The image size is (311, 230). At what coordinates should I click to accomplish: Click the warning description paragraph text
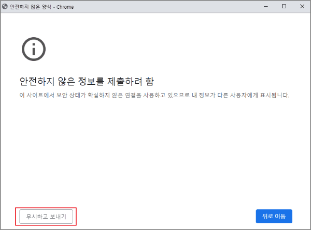[153, 96]
